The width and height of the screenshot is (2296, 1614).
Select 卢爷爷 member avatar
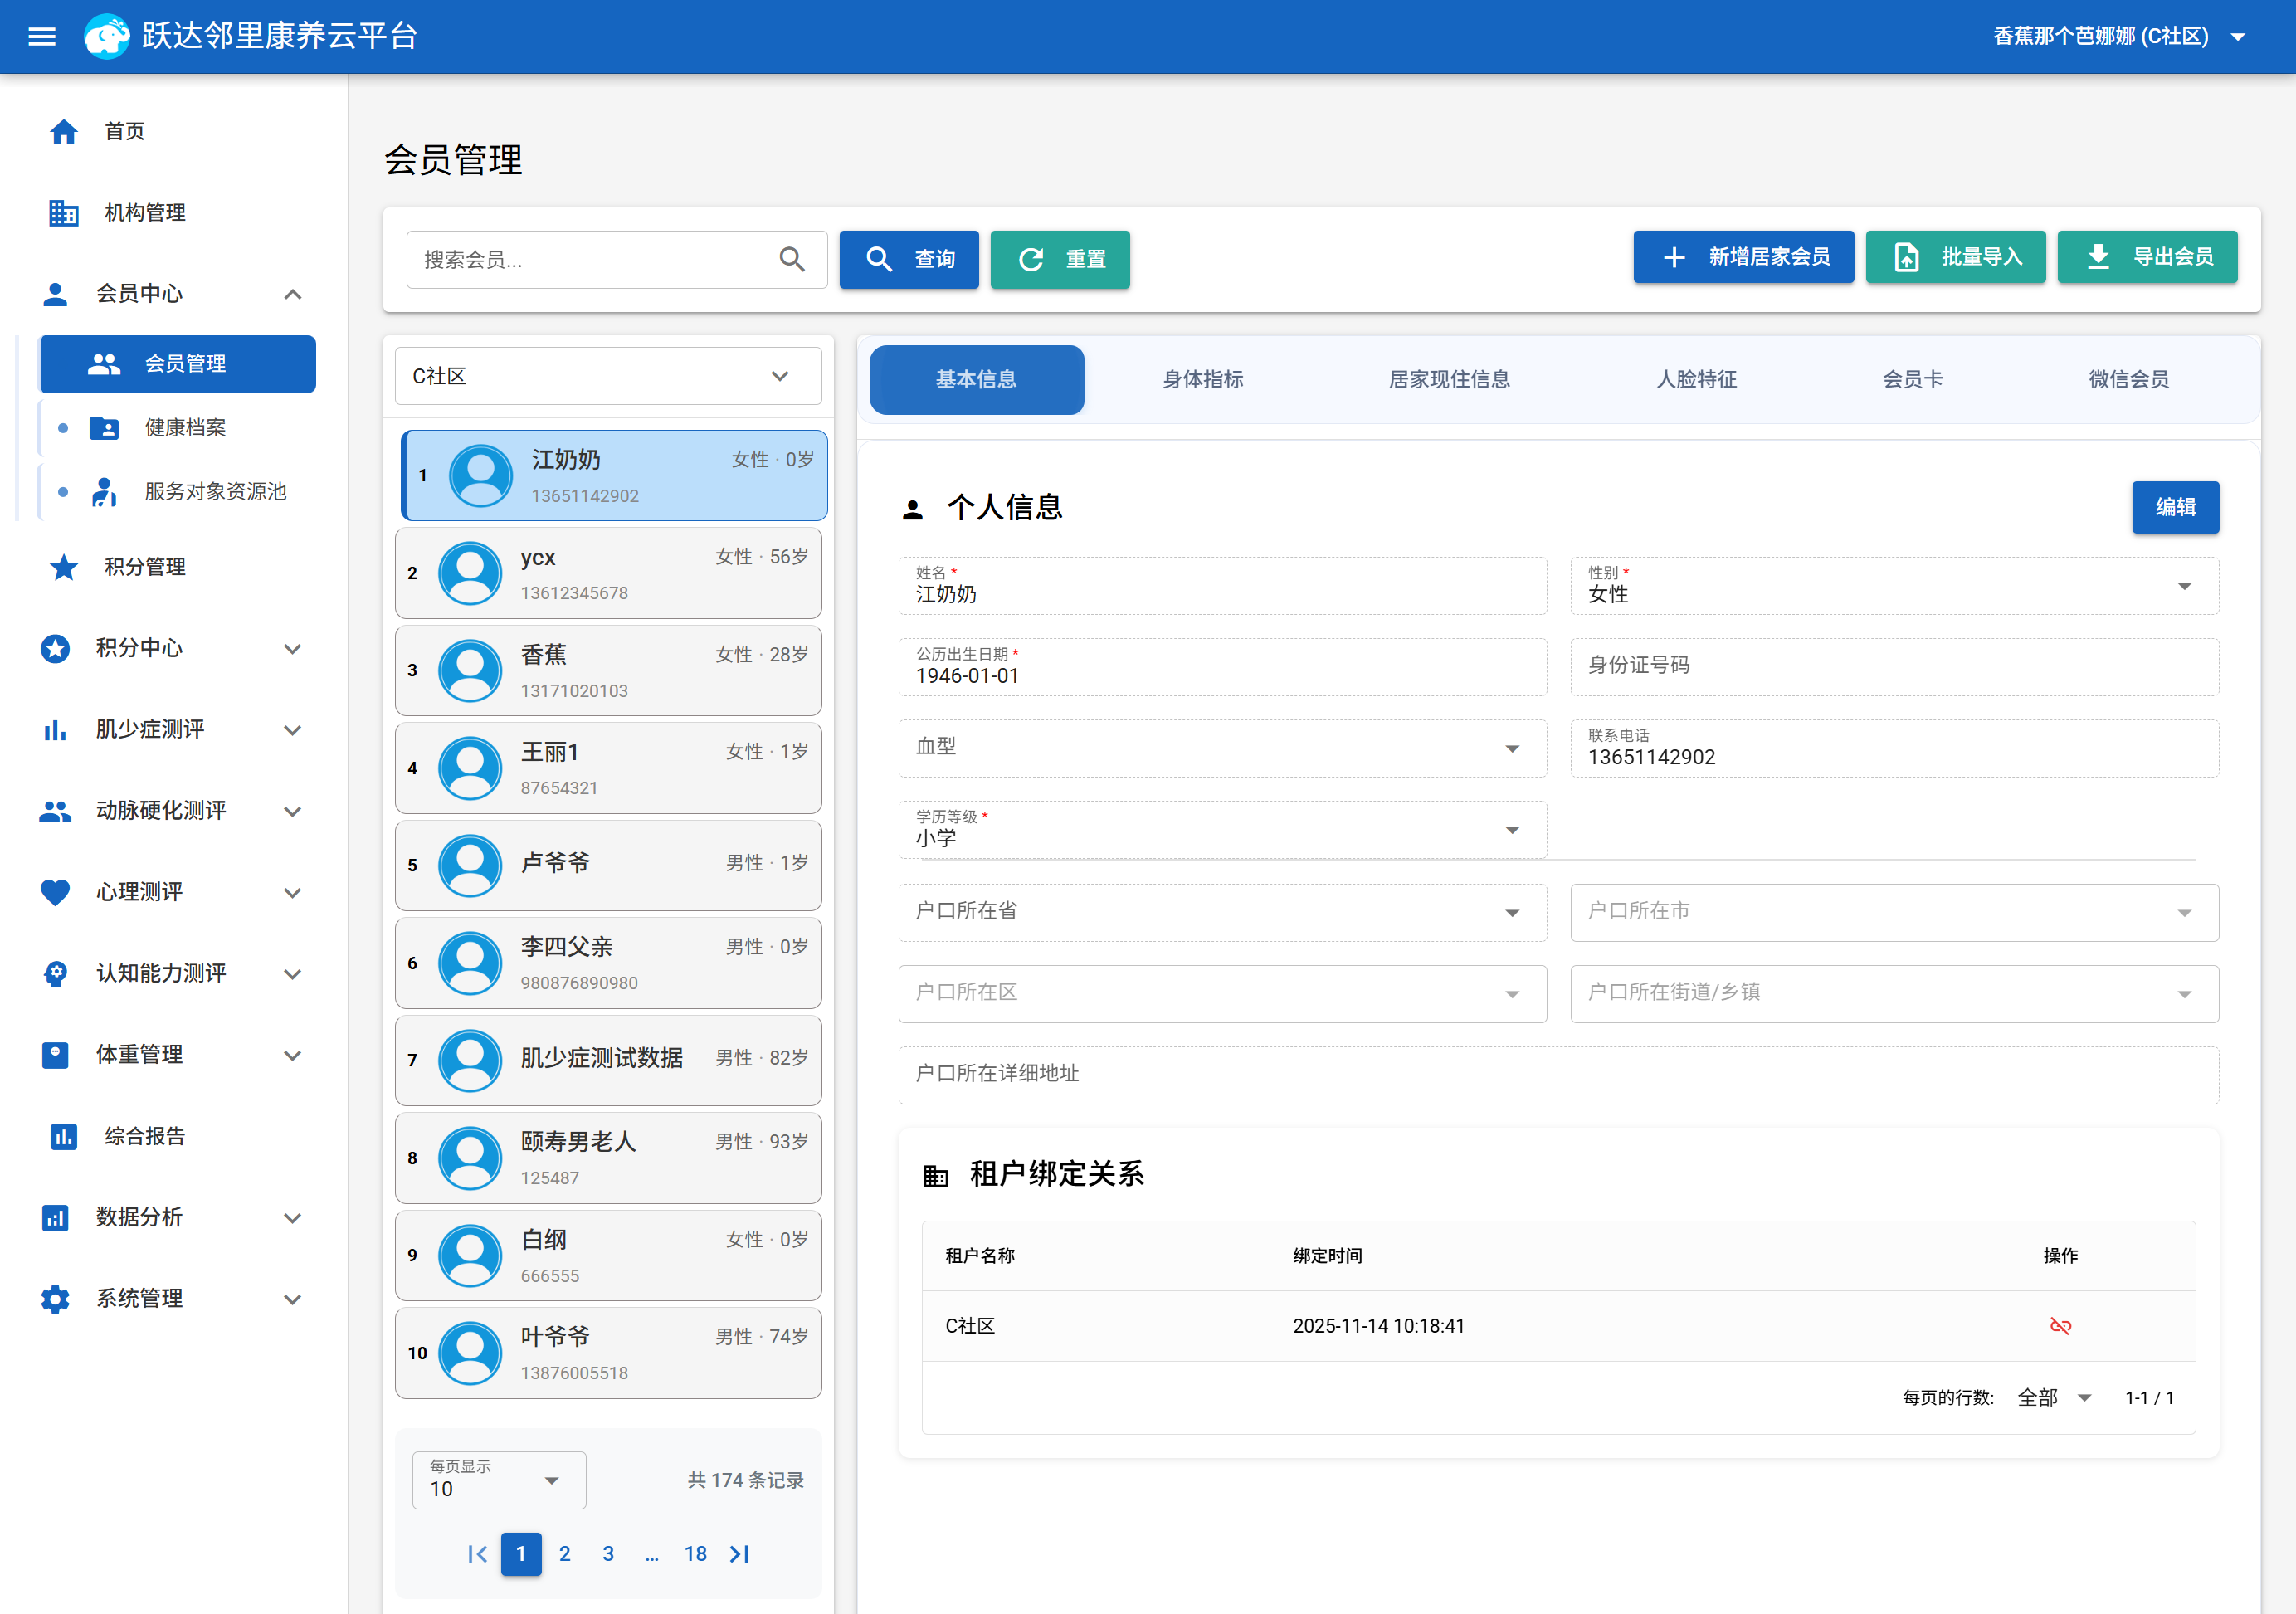tap(470, 866)
